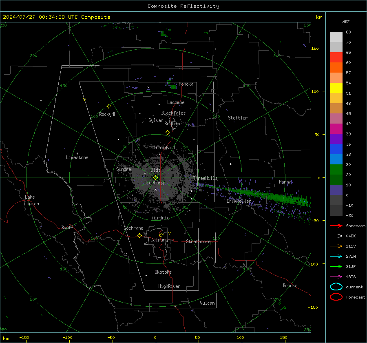Click the km label at bottom-left corner
This screenshot has height=343, width=367.
coord(6,339)
